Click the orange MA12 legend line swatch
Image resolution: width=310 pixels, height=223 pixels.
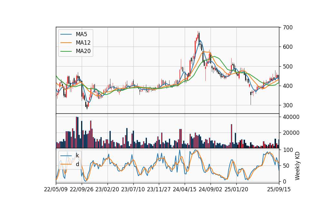click(x=66, y=43)
